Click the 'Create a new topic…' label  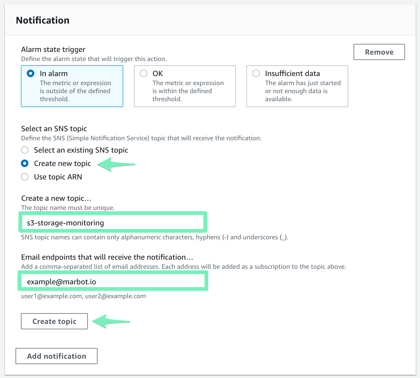click(x=57, y=198)
